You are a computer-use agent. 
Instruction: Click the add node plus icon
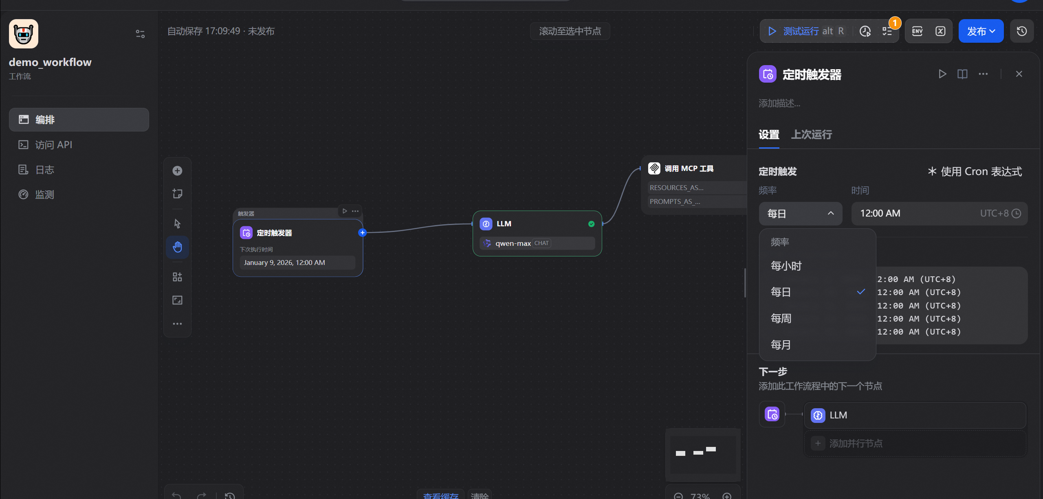pos(177,171)
